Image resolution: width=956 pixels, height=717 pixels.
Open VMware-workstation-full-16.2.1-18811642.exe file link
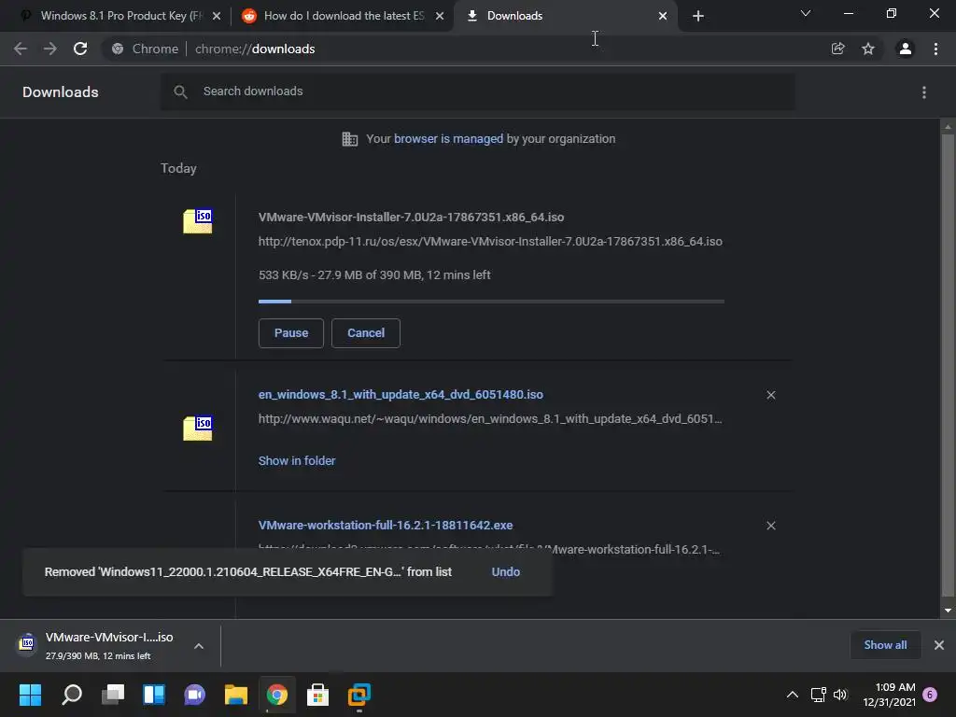pyautogui.click(x=386, y=525)
